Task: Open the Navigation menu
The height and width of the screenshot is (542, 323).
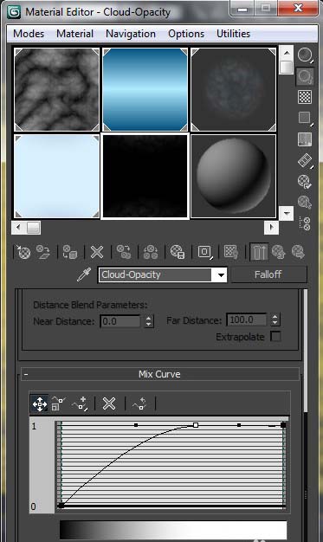Action: point(131,34)
